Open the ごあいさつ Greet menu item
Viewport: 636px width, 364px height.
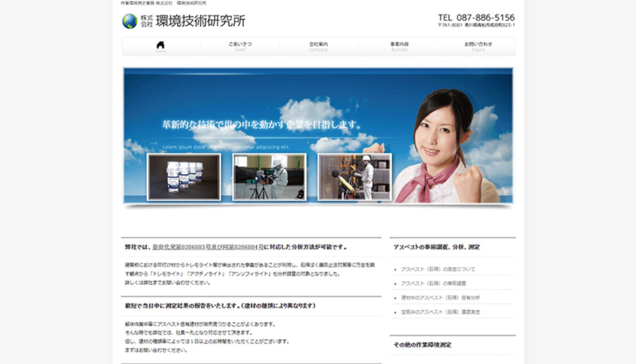point(240,46)
